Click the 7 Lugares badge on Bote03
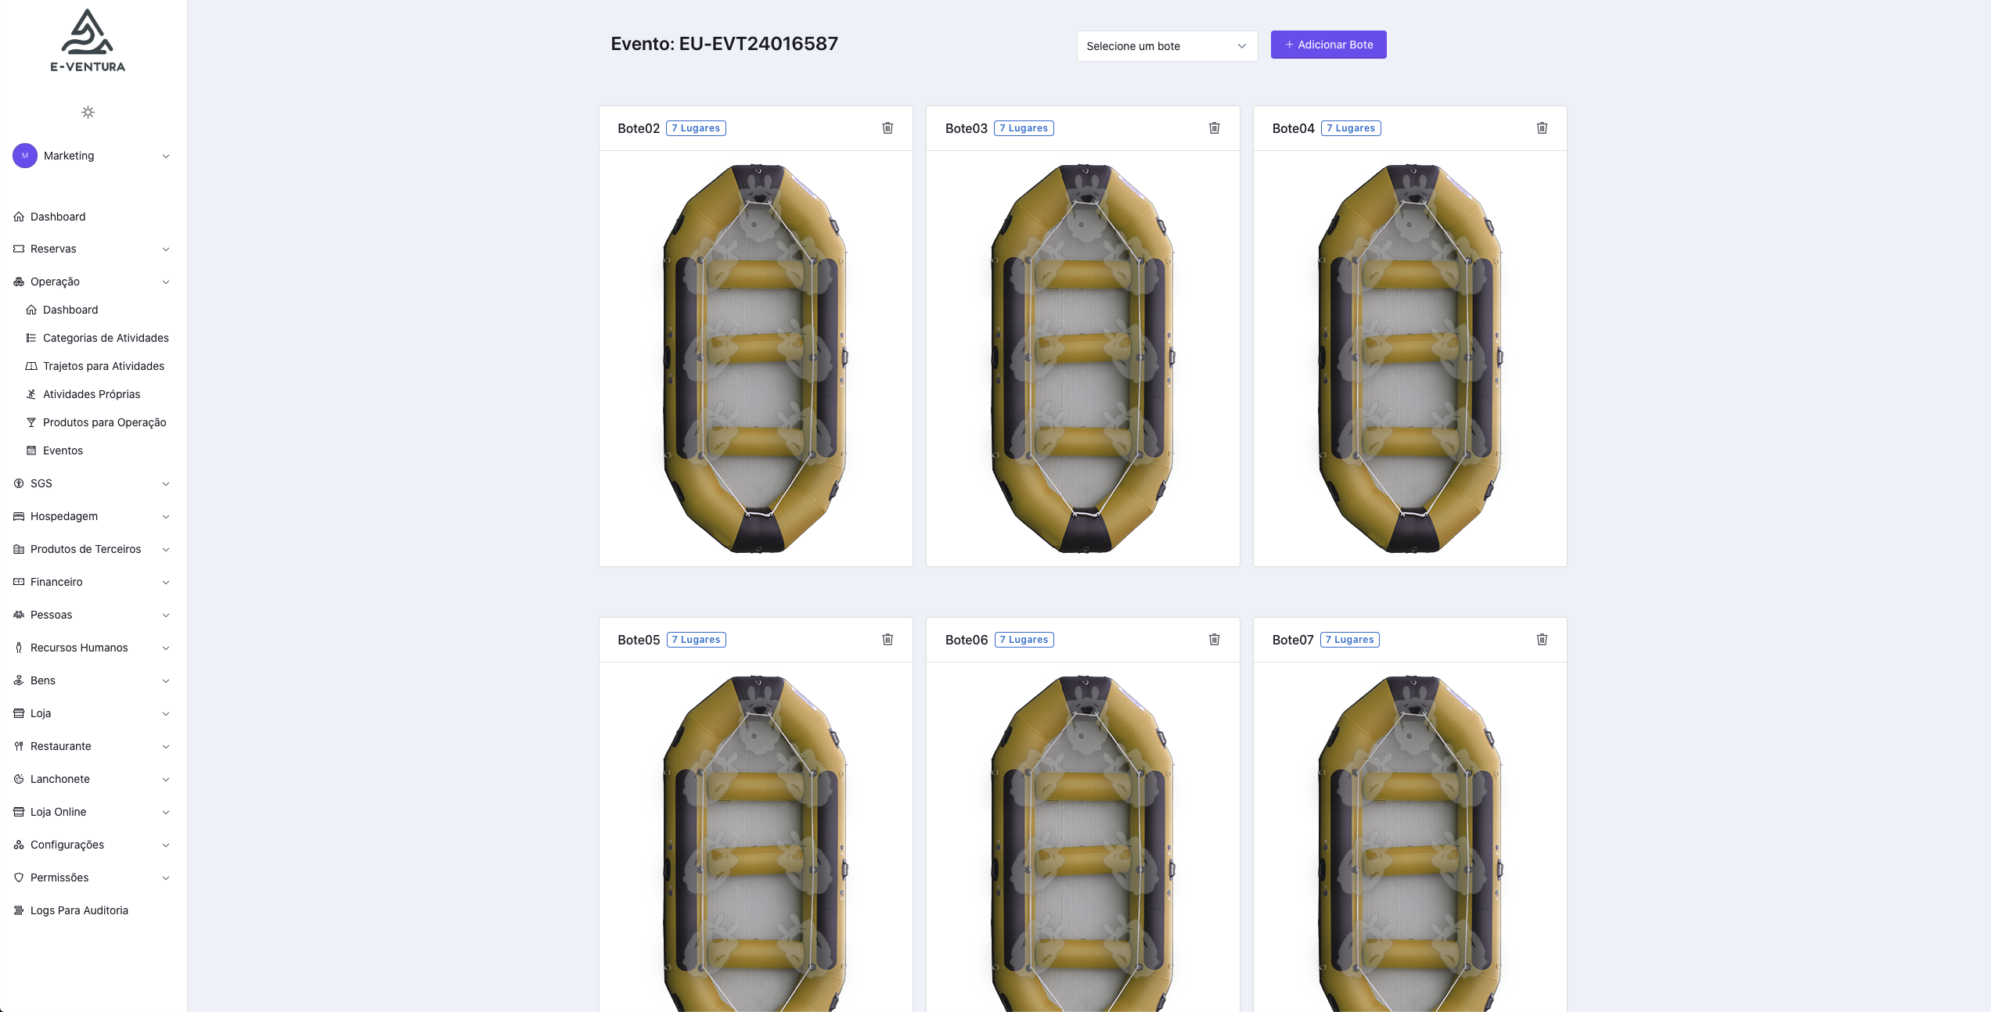 pyautogui.click(x=1024, y=128)
